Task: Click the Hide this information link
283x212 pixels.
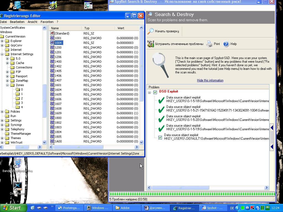Action: pyautogui.click(x=210, y=80)
